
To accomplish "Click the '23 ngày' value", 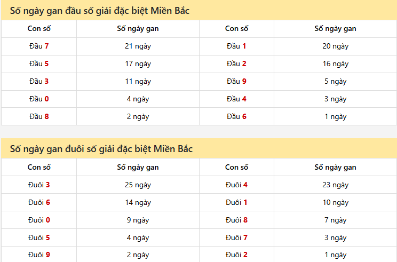I will (x=335, y=185).
